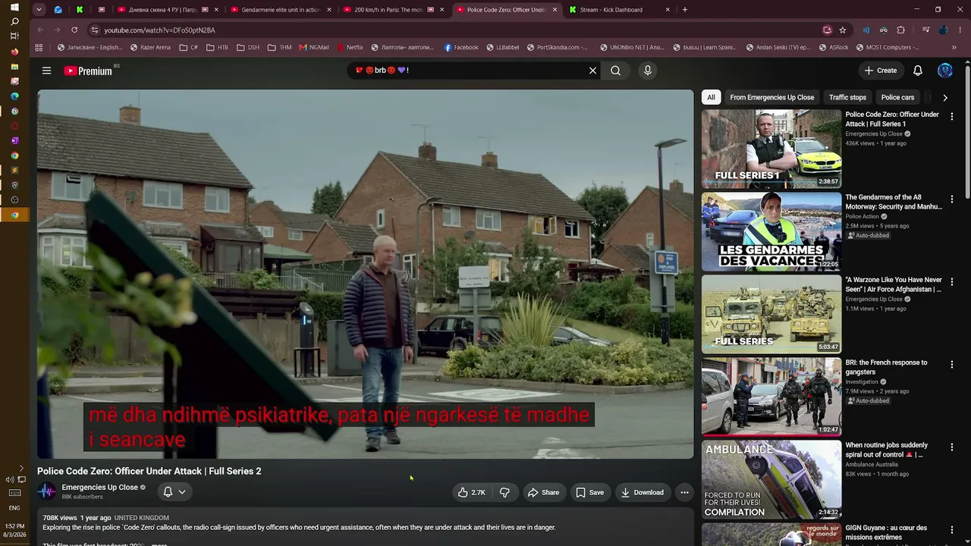
Task: Open the Netflix bookmark
Action: coord(350,47)
